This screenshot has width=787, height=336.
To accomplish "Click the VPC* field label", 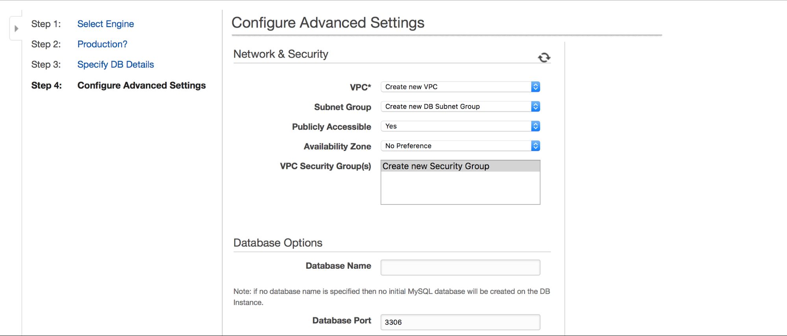I will [x=361, y=87].
